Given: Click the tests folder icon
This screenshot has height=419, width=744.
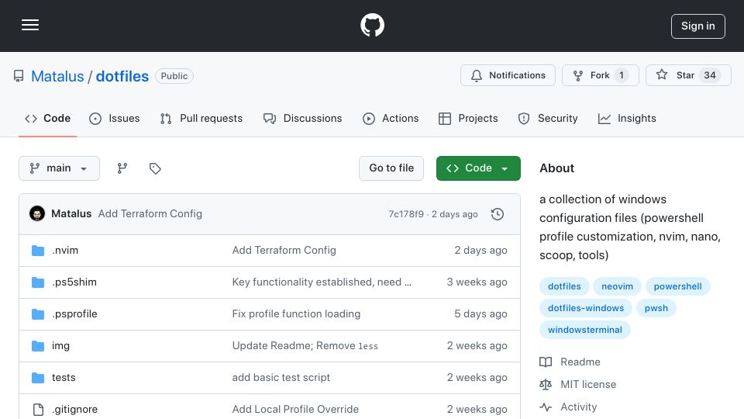Looking at the screenshot, I should click(38, 378).
